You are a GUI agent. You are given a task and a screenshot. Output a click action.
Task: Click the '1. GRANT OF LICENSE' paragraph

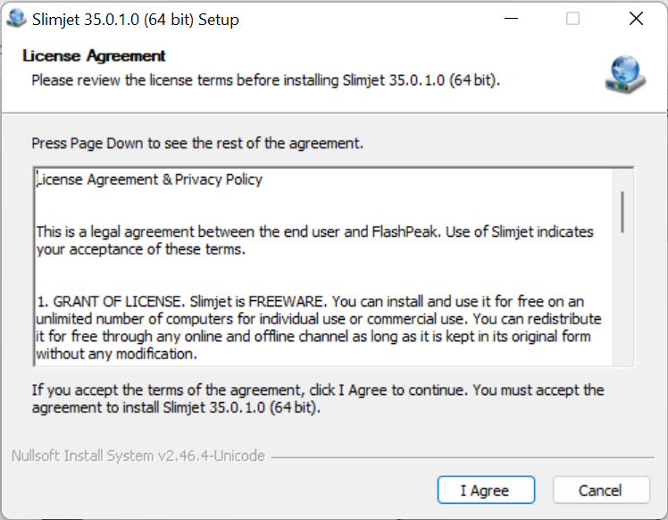pyautogui.click(x=318, y=327)
